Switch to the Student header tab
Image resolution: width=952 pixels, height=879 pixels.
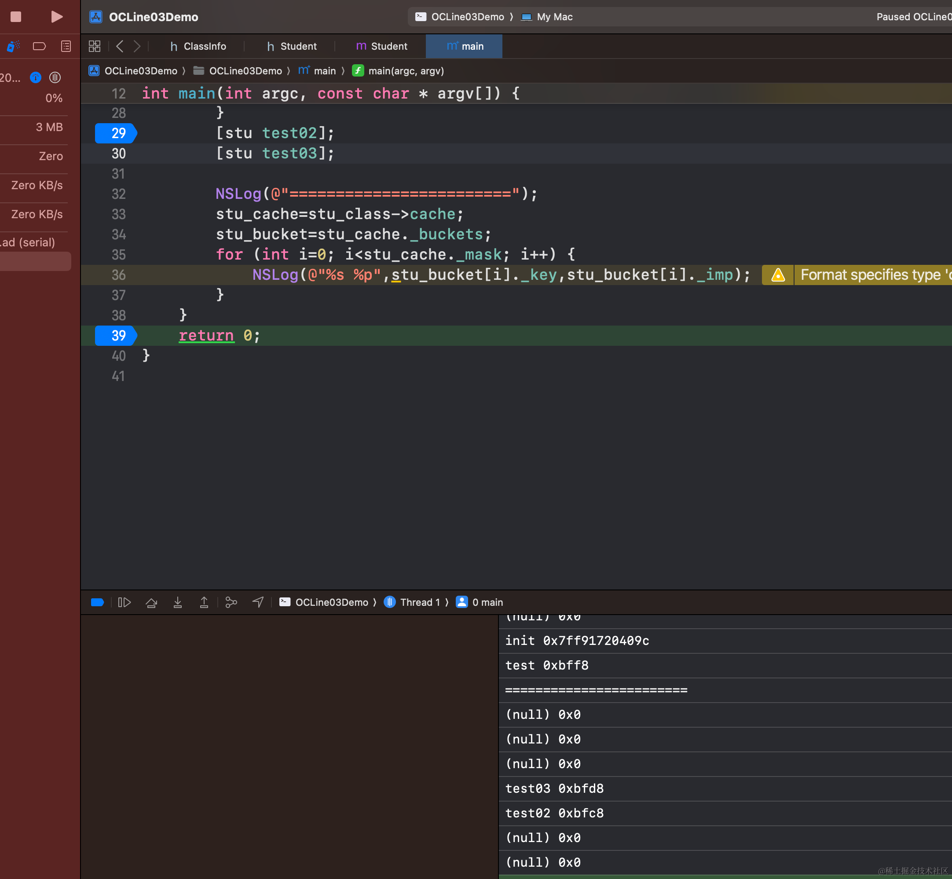[292, 46]
